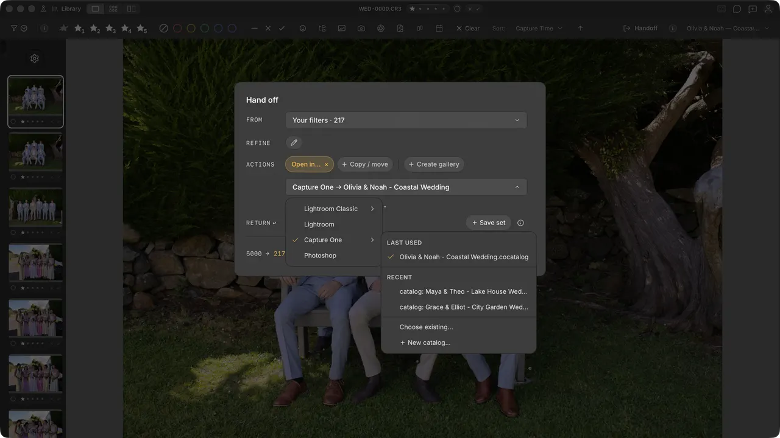Viewport: 780px width, 438px height.
Task: Click info icon beside Save set
Action: point(520,223)
